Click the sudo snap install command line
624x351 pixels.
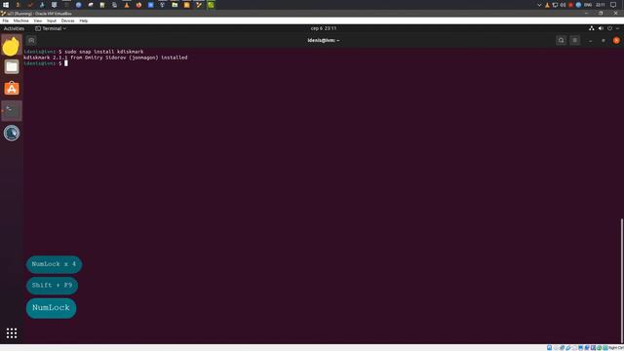pyautogui.click(x=84, y=52)
